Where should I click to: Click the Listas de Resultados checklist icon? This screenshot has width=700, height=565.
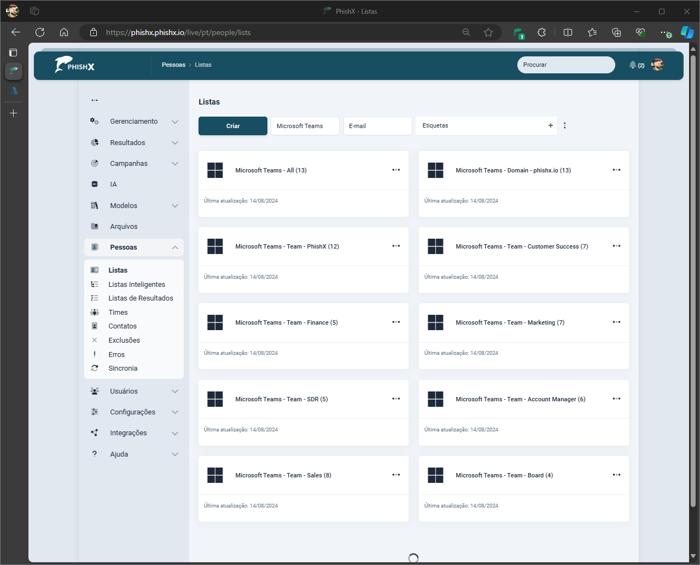click(x=95, y=298)
